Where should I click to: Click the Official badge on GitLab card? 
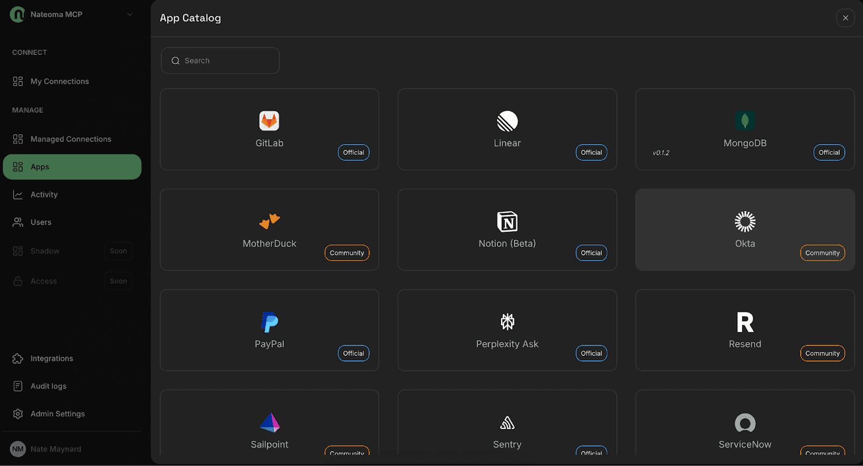[x=353, y=153]
